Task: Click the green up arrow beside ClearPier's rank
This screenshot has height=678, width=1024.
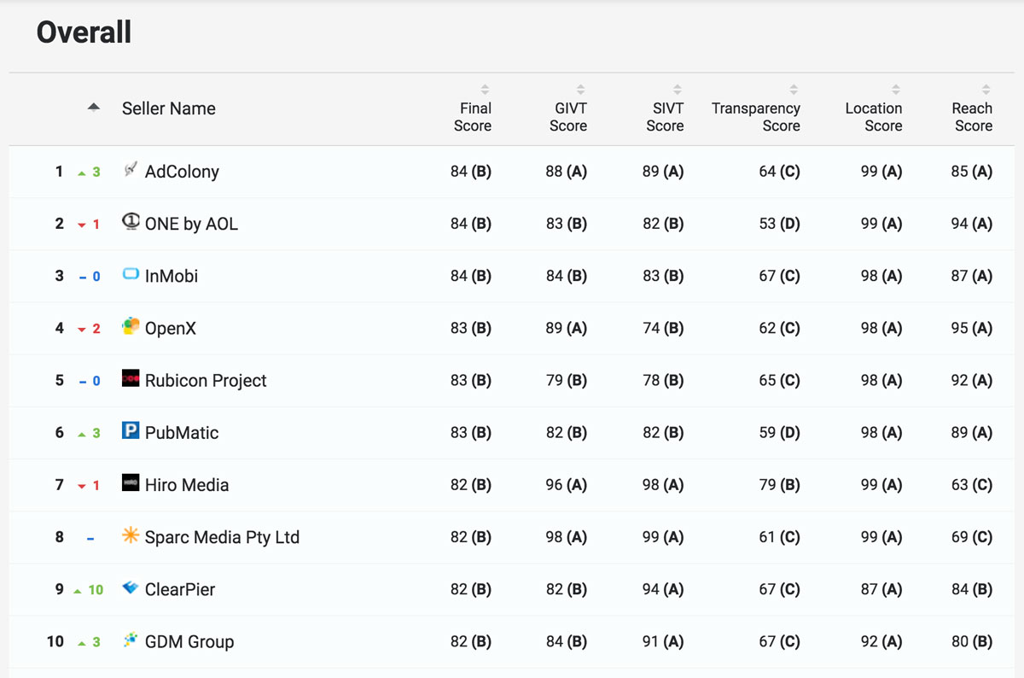Action: 79,589
